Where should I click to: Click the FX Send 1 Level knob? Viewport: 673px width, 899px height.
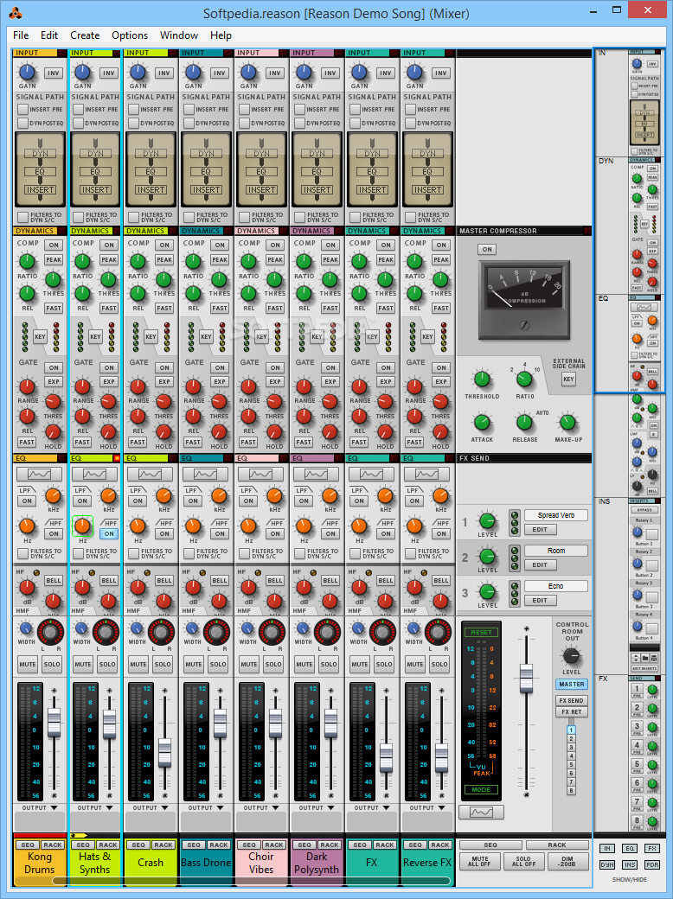pos(487,521)
